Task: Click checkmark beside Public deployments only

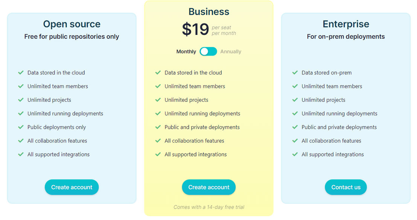Action: 21,127
